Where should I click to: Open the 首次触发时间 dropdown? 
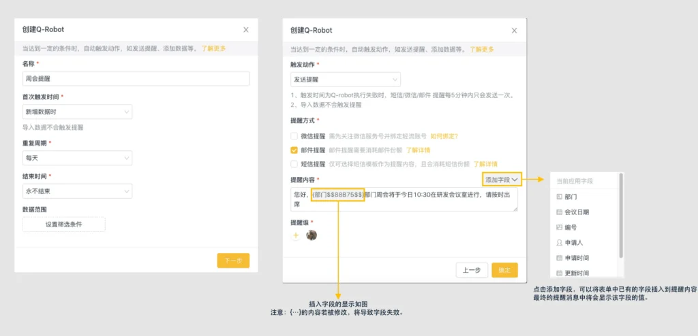77,112
